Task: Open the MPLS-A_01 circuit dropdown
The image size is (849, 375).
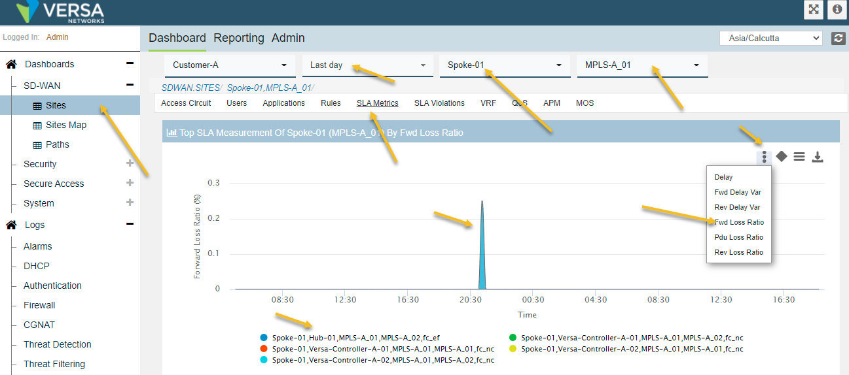Action: (x=642, y=65)
